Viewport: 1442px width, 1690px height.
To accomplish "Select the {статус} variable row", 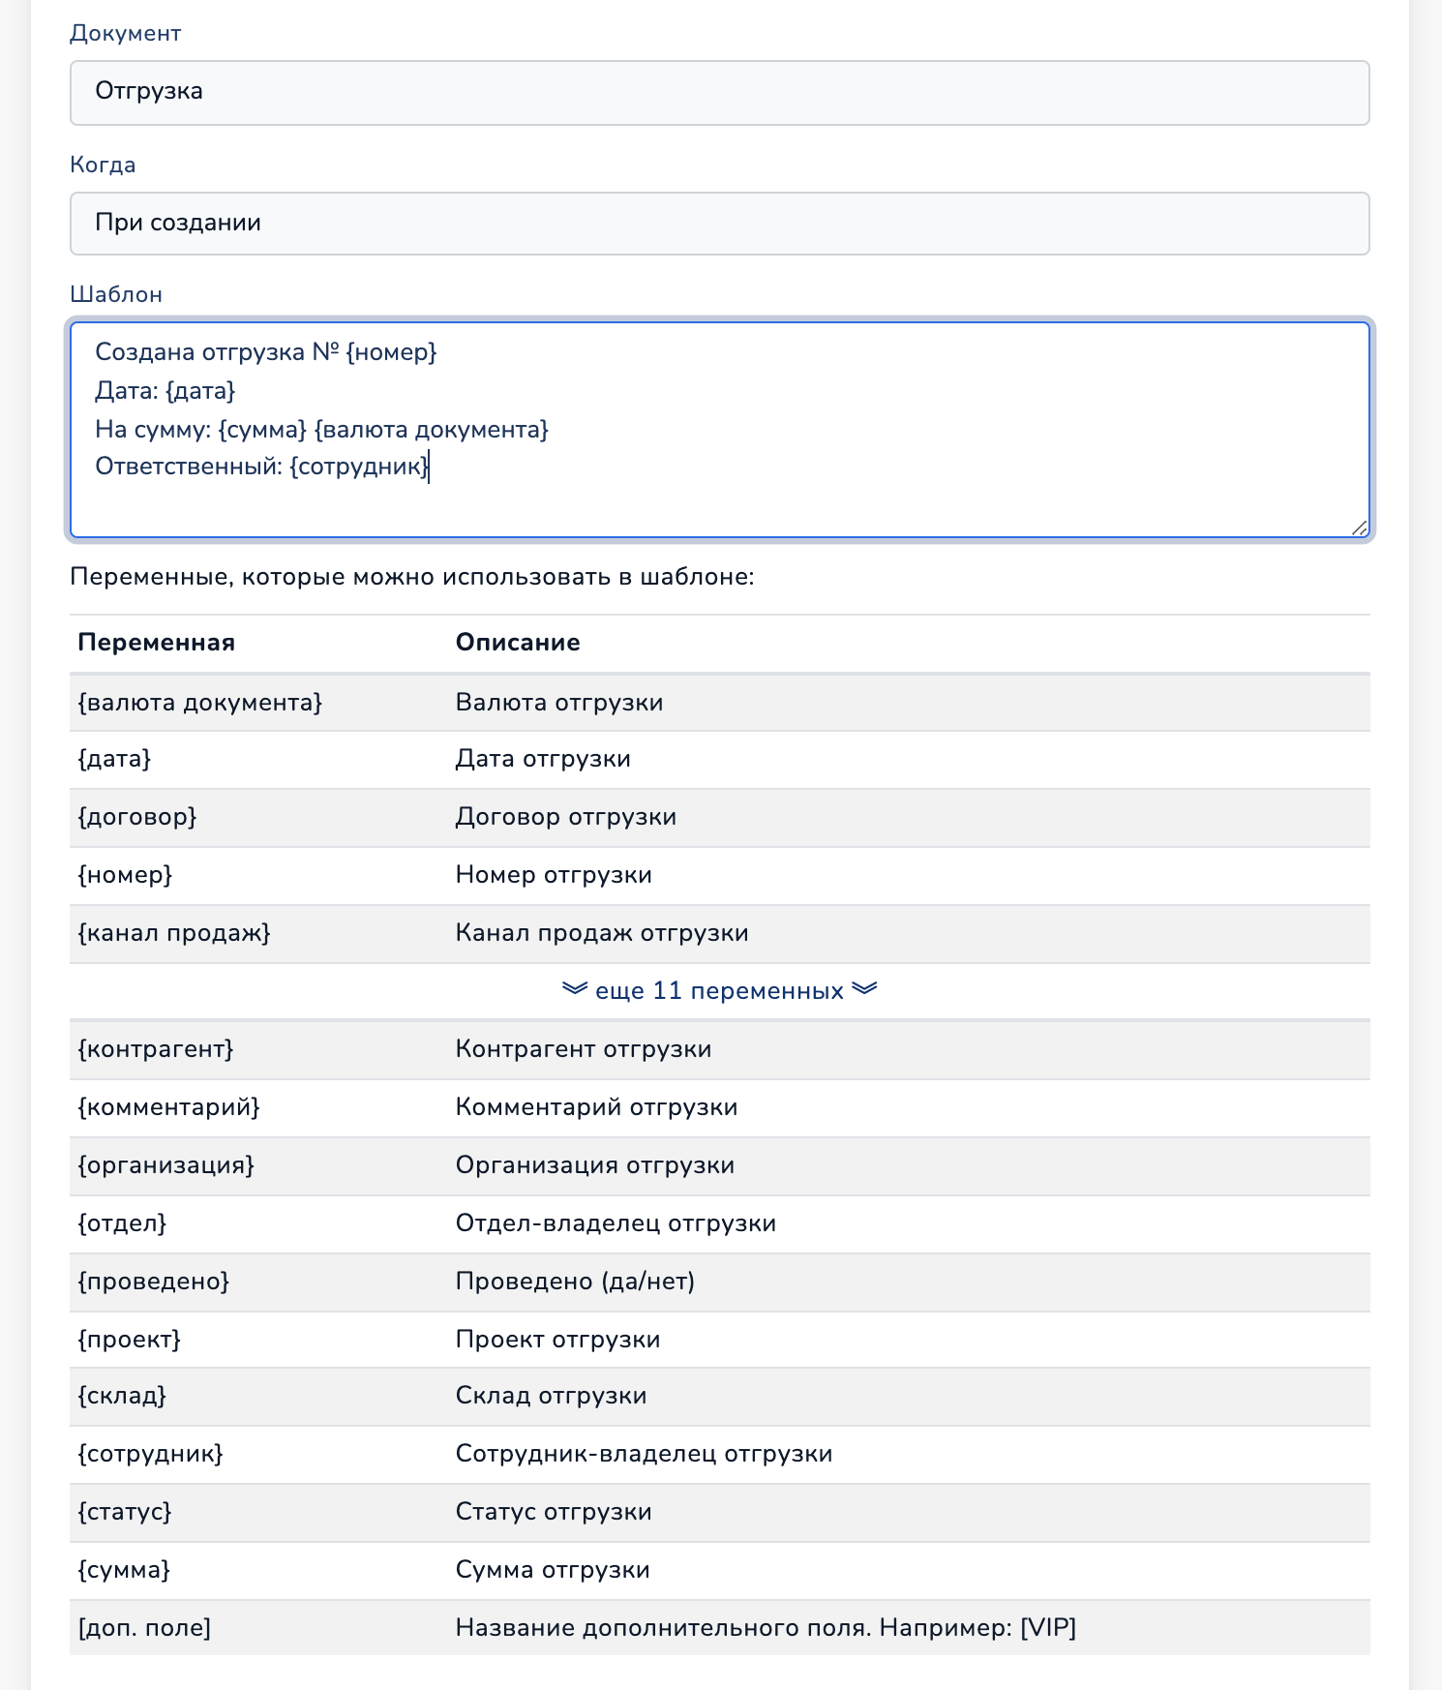I will (719, 1512).
